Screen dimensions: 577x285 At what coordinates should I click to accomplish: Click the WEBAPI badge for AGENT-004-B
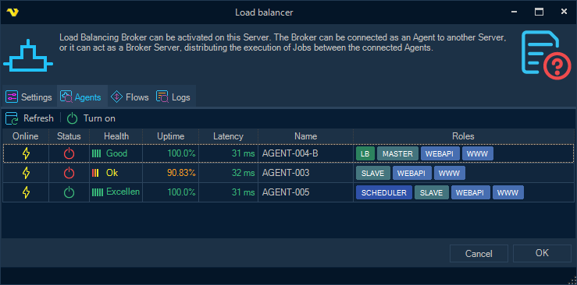pyautogui.click(x=440, y=153)
